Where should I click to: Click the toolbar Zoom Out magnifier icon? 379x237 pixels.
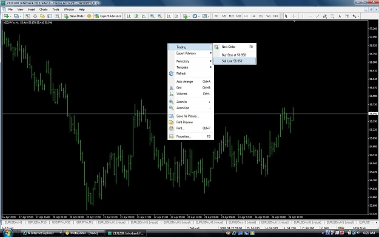tap(159, 16)
